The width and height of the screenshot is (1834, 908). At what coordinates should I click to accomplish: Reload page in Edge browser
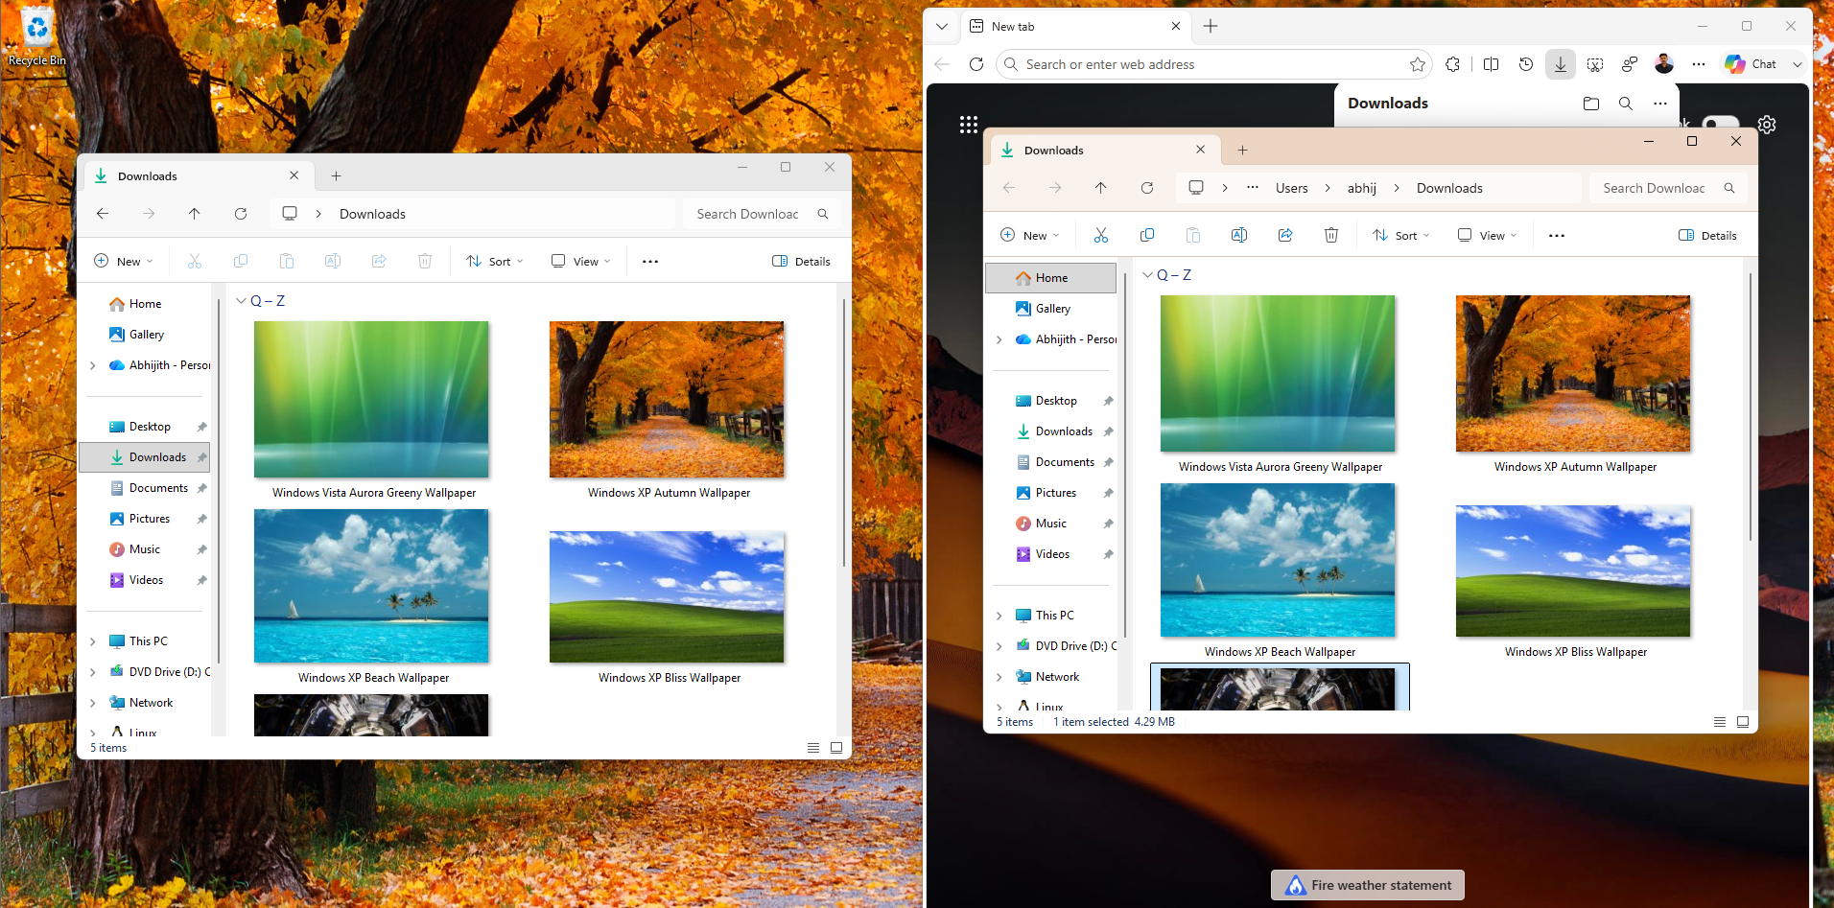tap(976, 64)
